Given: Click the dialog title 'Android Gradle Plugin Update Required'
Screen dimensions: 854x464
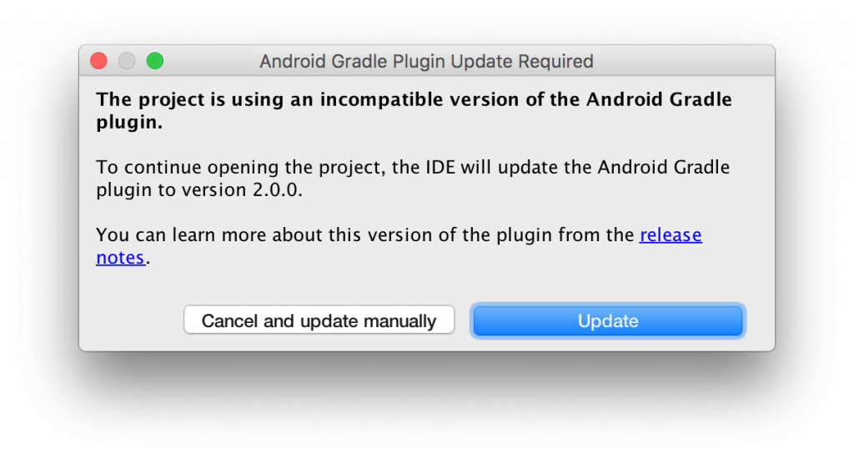Looking at the screenshot, I should click(x=426, y=61).
